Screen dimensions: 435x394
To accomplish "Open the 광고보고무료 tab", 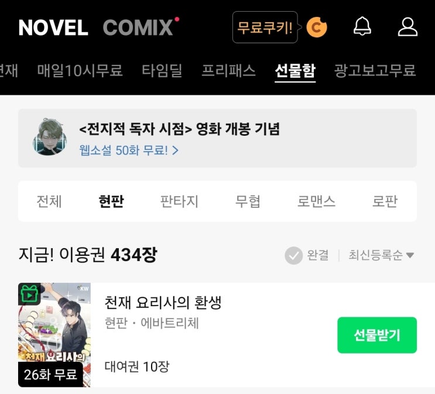I will pos(375,70).
